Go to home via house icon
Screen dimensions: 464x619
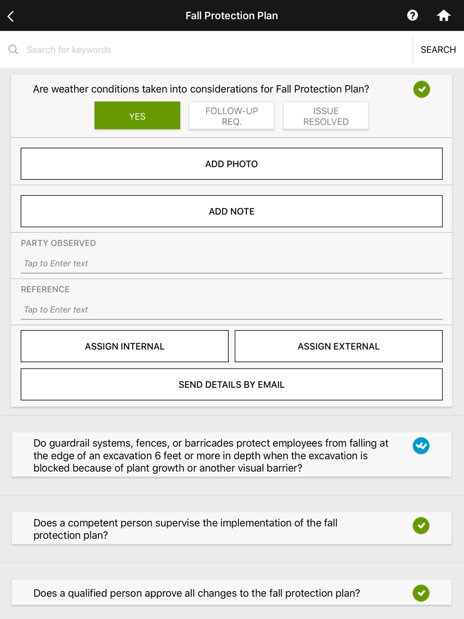[444, 15]
